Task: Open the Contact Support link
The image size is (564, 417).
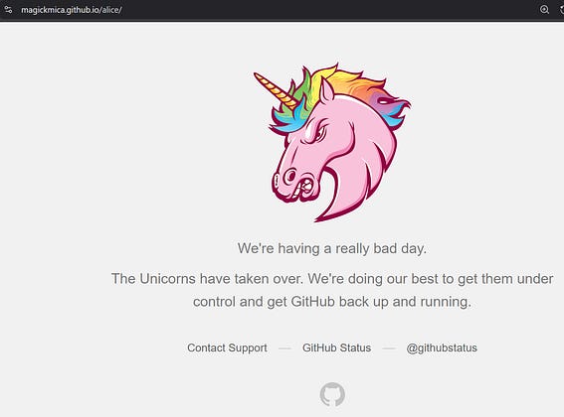Action: coord(227,347)
